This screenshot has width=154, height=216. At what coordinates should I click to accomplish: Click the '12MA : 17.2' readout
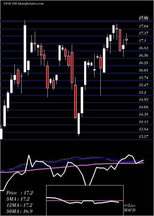pos(19,205)
